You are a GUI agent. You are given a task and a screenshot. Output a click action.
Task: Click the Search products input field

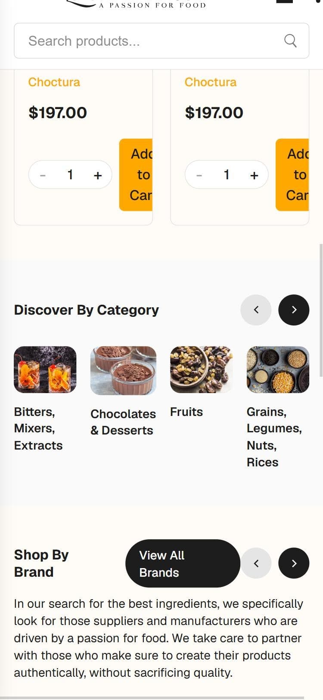tap(161, 41)
